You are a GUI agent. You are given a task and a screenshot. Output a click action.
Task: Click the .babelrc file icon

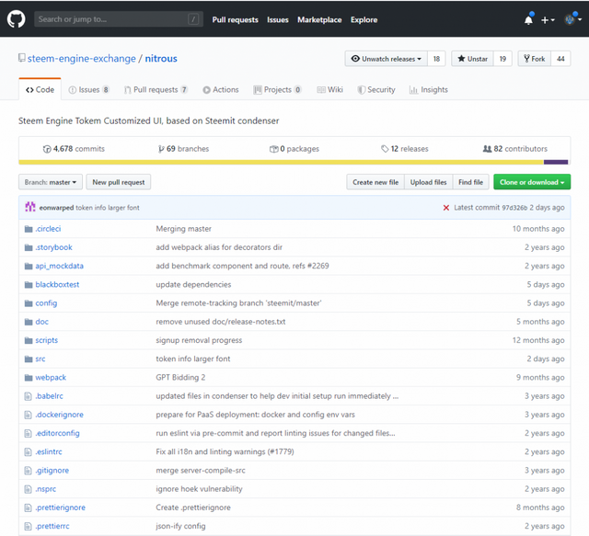pos(29,396)
